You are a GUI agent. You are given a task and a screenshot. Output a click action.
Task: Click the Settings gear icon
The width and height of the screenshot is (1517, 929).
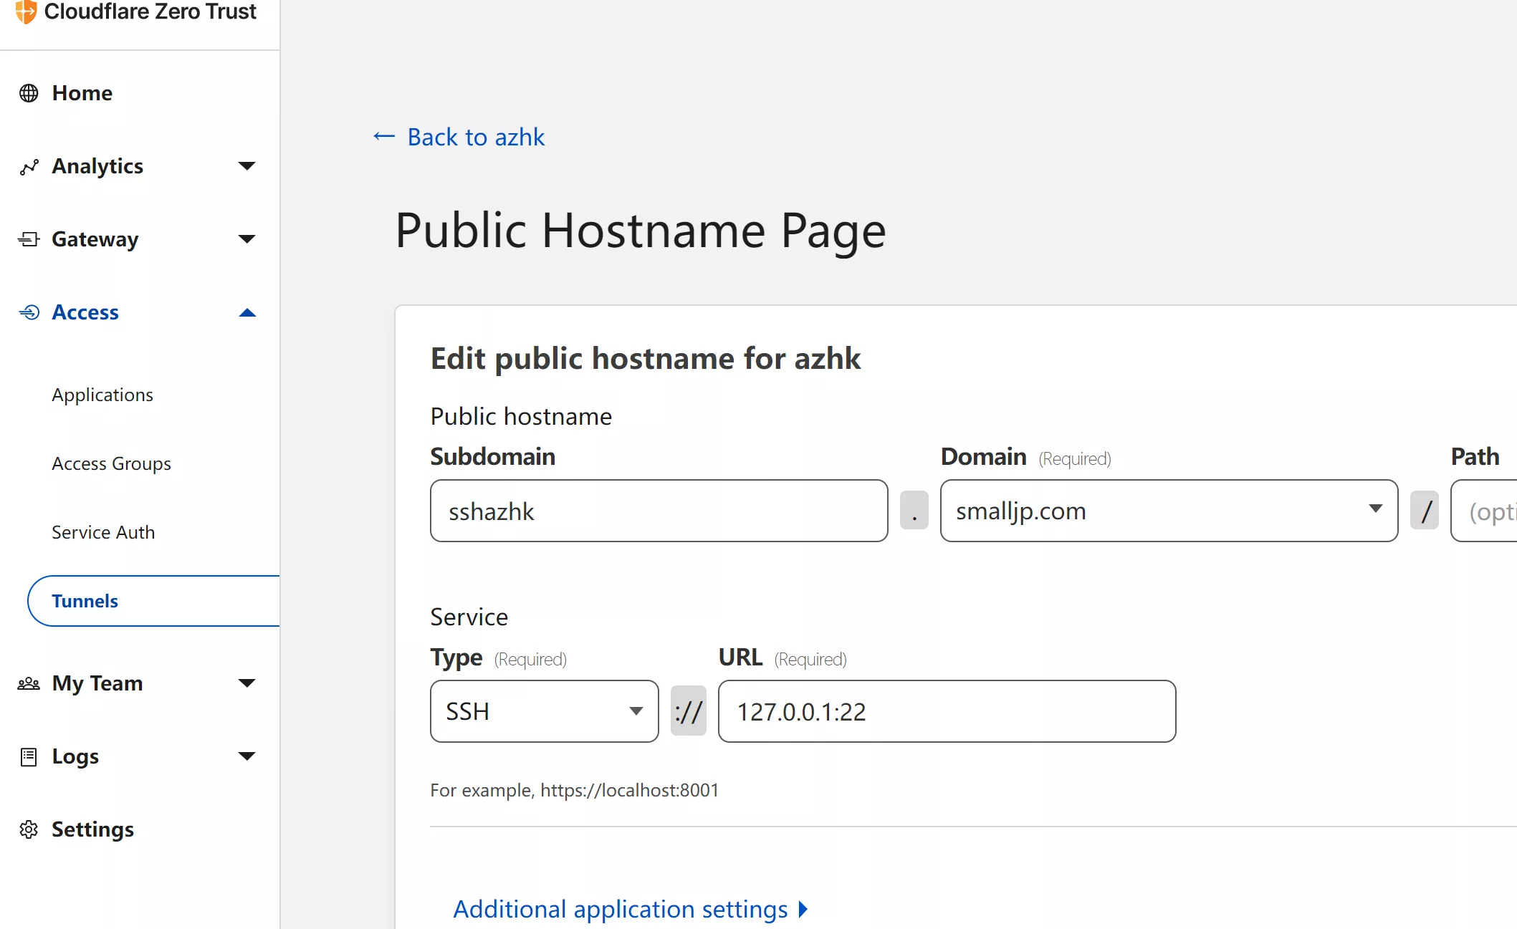[29, 829]
